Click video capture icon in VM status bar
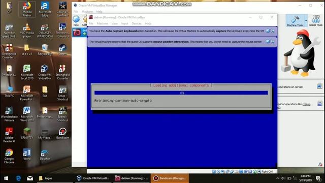 (245, 171)
